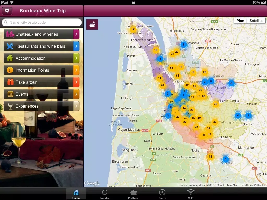Screen dimensions: 267x200
Task: Open yellow cluster marker 55
Action: click(172, 68)
